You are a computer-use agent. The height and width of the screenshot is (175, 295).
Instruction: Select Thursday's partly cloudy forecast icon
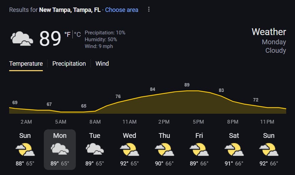click(x=164, y=149)
